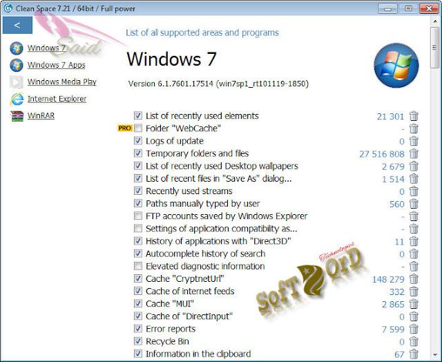Viewport: 442px width, 362px height.
Task: Click trash icon for Information in the clipboard
Action: (x=414, y=354)
